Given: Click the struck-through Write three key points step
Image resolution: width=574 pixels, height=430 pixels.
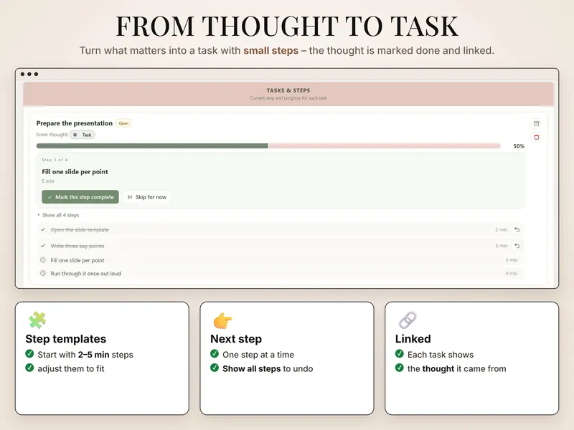Looking at the screenshot, I should click(77, 246).
